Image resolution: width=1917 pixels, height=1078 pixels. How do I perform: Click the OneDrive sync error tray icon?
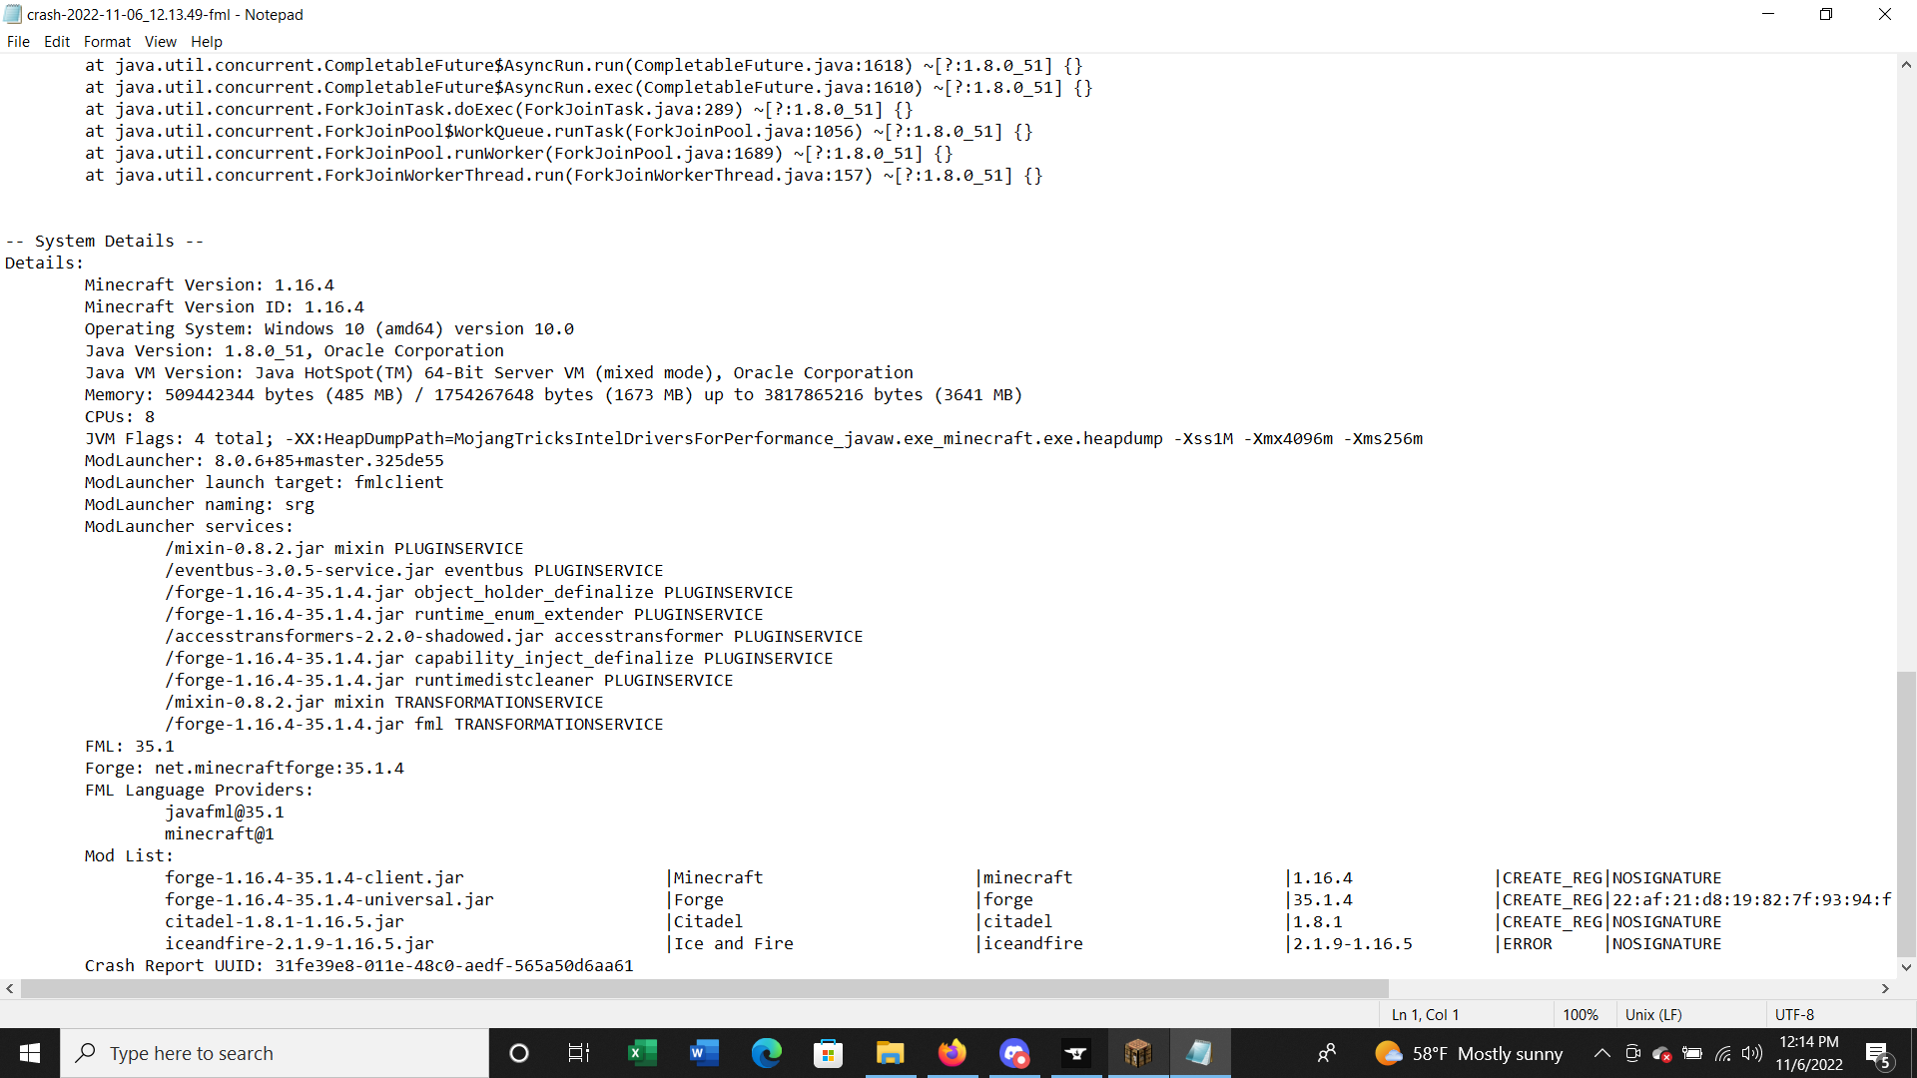(1662, 1055)
